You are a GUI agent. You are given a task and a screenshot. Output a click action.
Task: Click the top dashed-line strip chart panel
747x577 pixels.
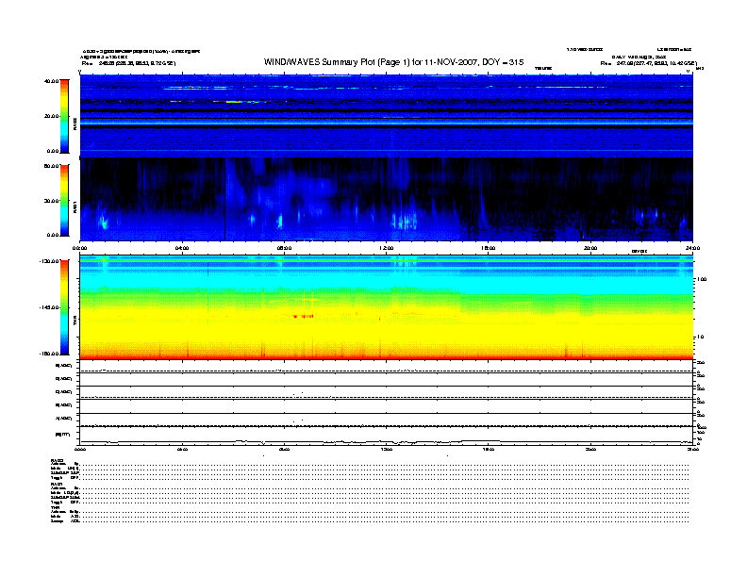(x=387, y=367)
